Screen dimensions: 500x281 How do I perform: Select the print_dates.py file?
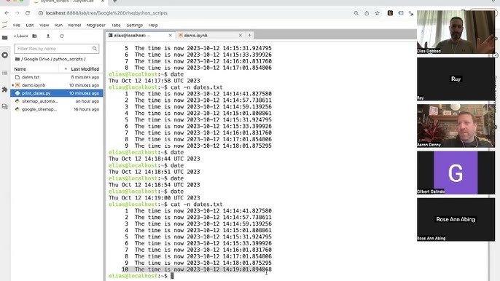(x=57, y=93)
